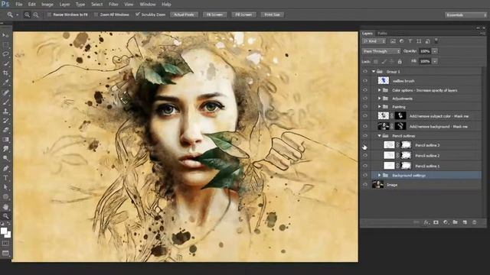The image size is (490, 275).
Task: Toggle layer filtering switch on
Action: pyautogui.click(x=436, y=40)
